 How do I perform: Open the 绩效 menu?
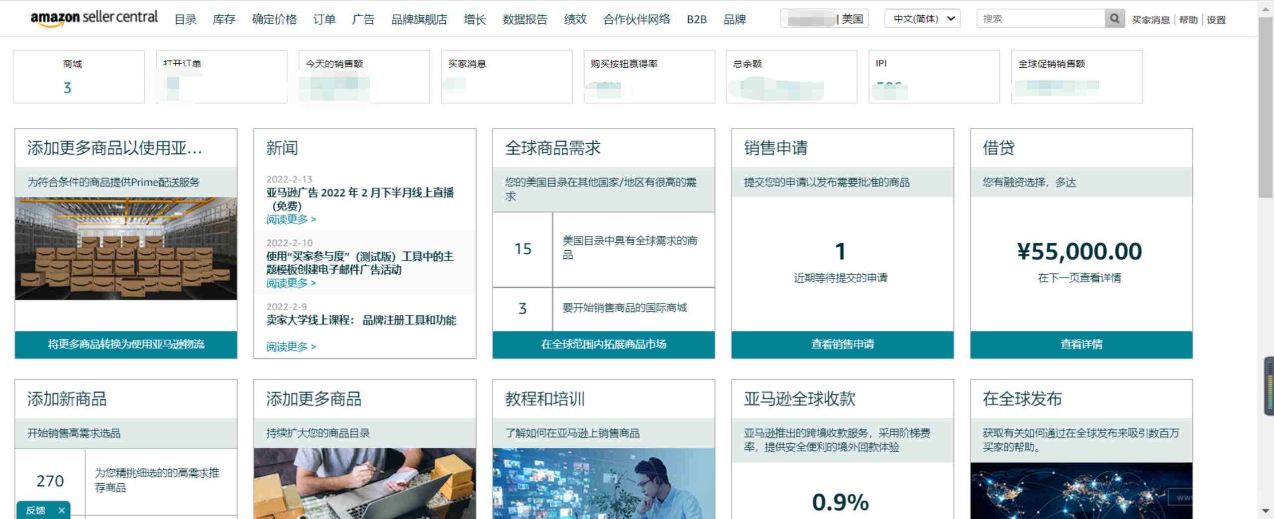pyautogui.click(x=575, y=19)
